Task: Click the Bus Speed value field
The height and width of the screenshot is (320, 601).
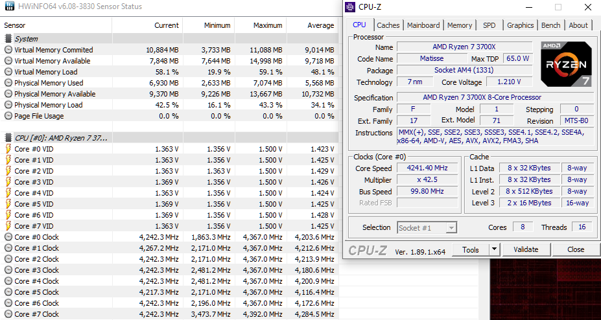Action: click(427, 191)
